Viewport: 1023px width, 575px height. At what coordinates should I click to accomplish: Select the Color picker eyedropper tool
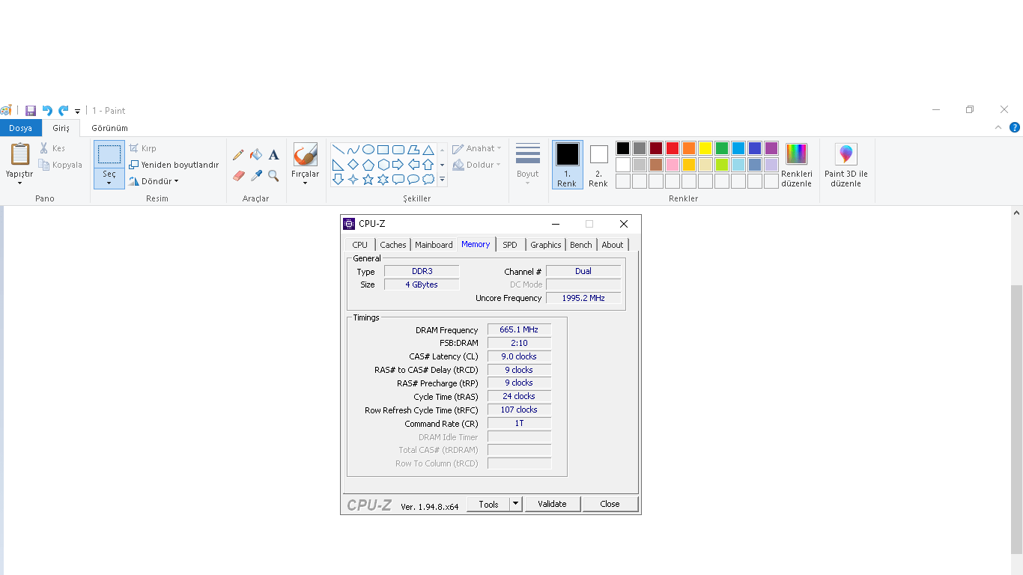point(256,175)
